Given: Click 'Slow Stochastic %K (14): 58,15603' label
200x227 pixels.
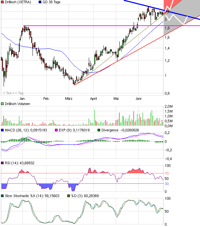Looking at the screenshot, I should coord(32,196).
